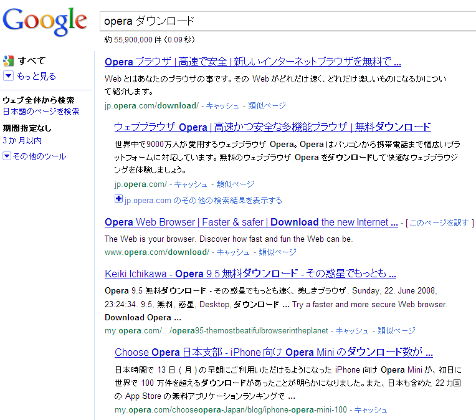This screenshot has width=476, height=420.
Task: Open the first result, Opera ブラウザ 高速で安全
Action: point(252,62)
